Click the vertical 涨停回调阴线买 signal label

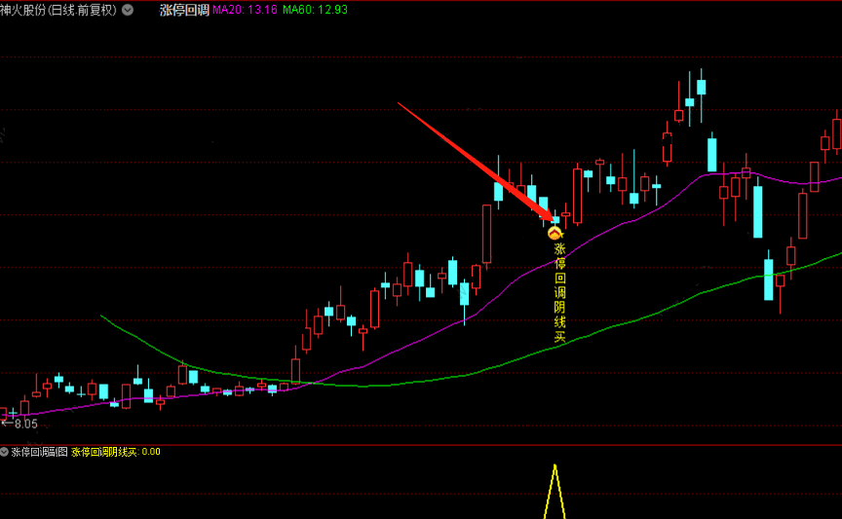coord(560,292)
